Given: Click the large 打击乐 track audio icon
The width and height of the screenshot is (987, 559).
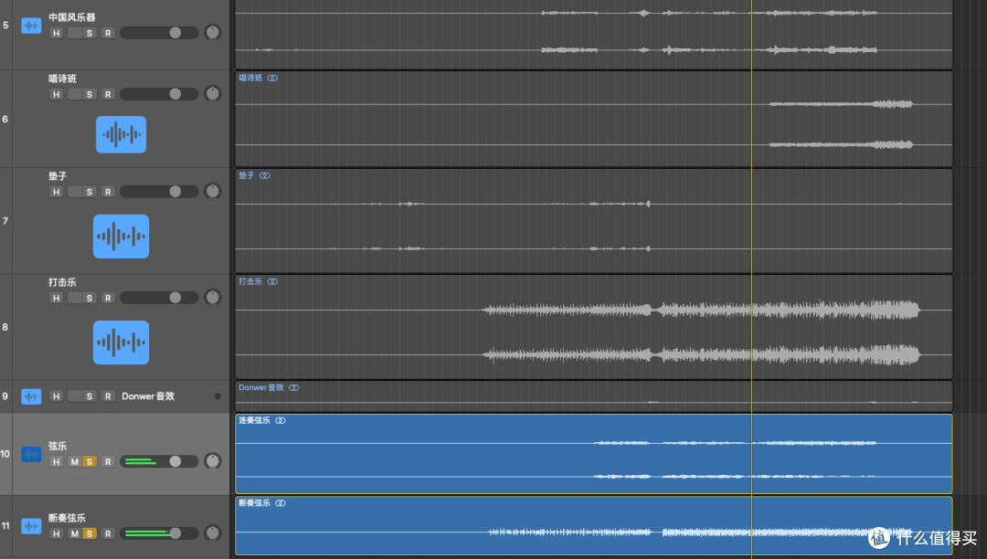Looking at the screenshot, I should pyautogui.click(x=121, y=343).
